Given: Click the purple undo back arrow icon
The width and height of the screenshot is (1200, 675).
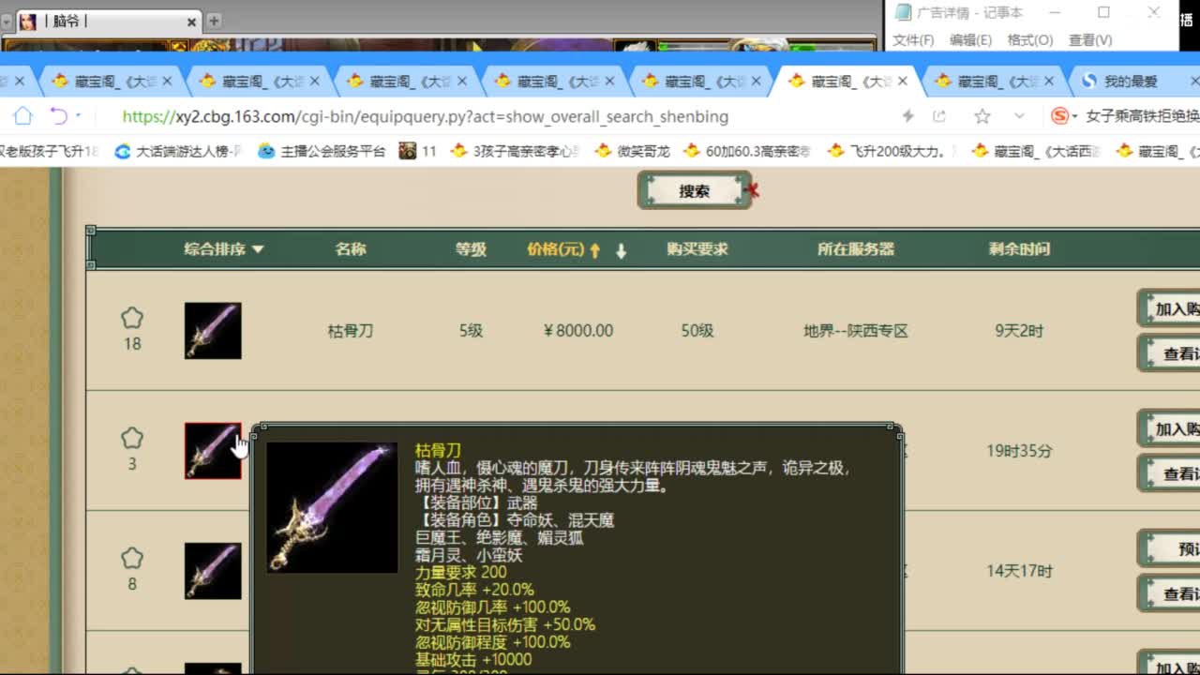Looking at the screenshot, I should tap(58, 116).
